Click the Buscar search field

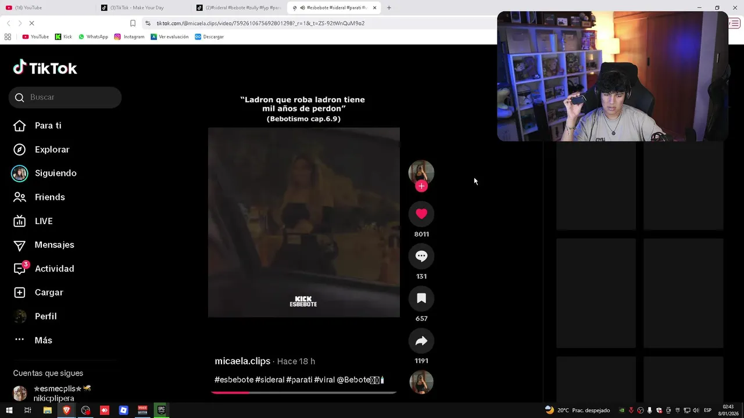pyautogui.click(x=65, y=97)
